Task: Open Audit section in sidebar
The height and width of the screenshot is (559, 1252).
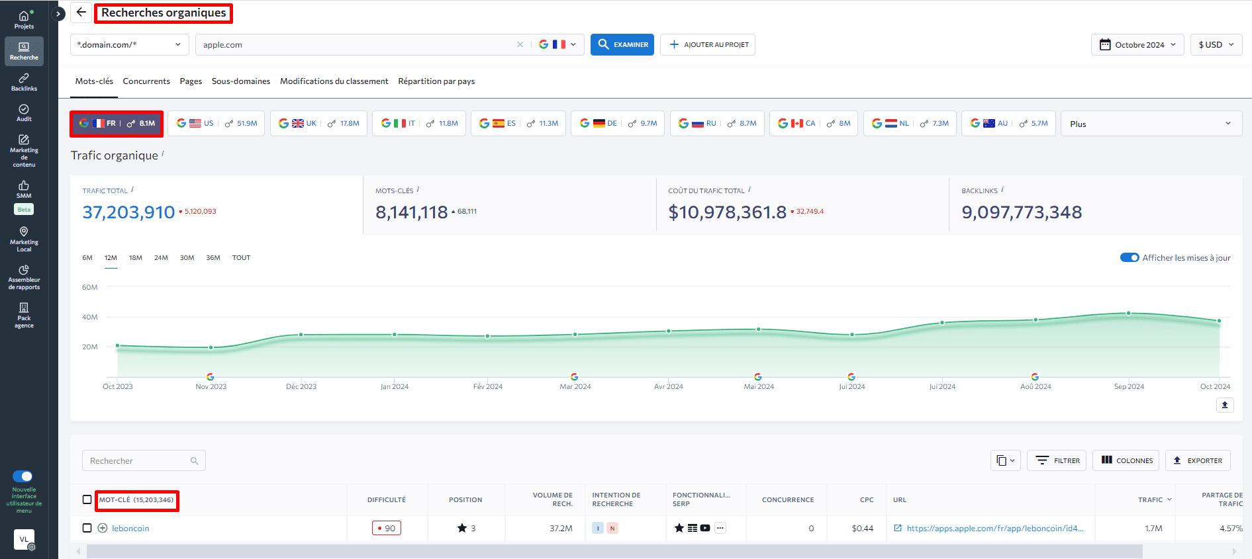Action: [x=24, y=112]
